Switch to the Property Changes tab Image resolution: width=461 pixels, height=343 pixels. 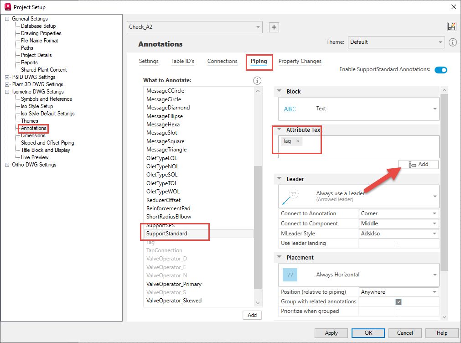(300, 61)
